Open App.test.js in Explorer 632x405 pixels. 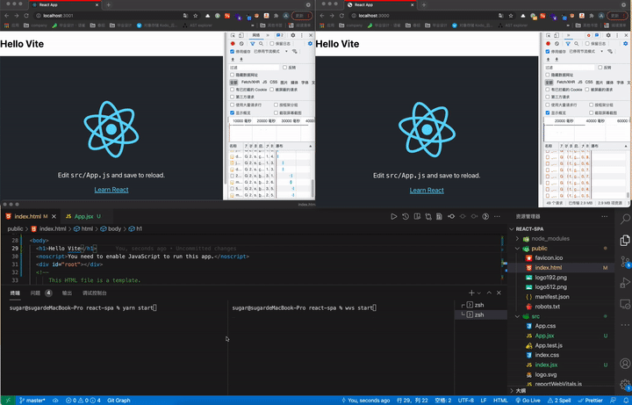point(549,346)
